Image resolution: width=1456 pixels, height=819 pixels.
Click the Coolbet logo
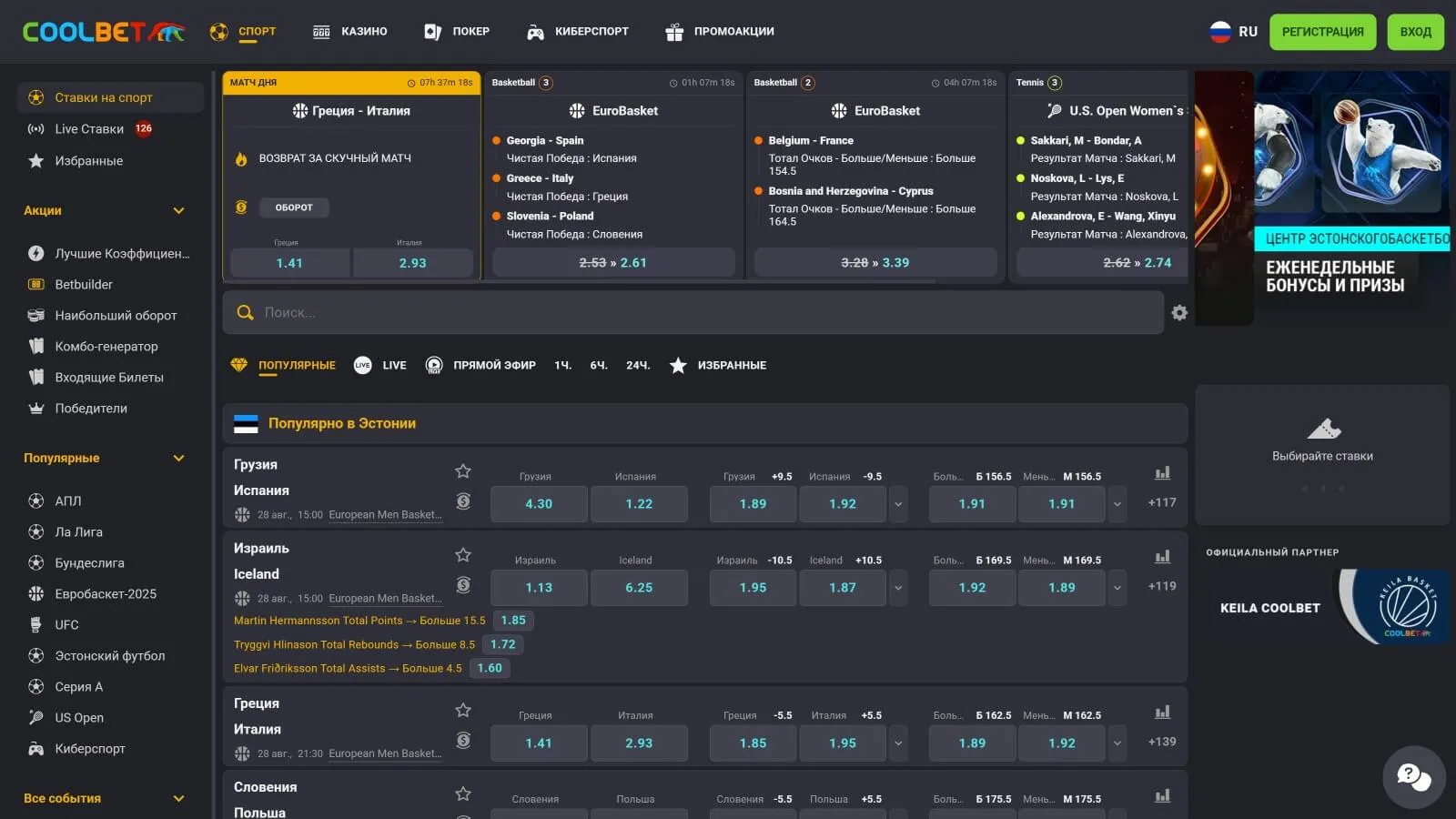(104, 32)
